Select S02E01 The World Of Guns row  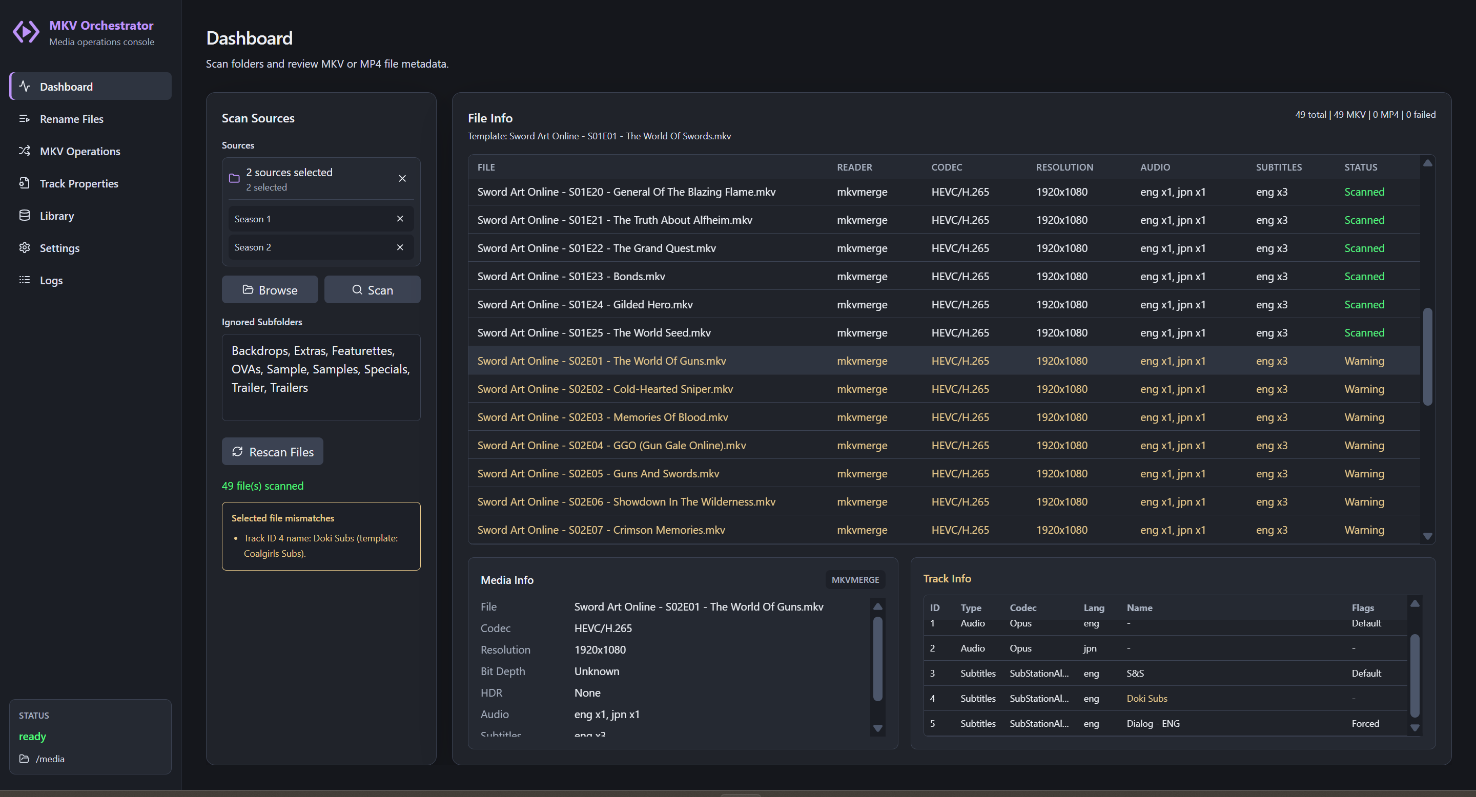[x=944, y=361]
